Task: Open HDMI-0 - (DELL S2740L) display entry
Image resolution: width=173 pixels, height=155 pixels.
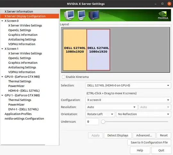Action: (24, 90)
